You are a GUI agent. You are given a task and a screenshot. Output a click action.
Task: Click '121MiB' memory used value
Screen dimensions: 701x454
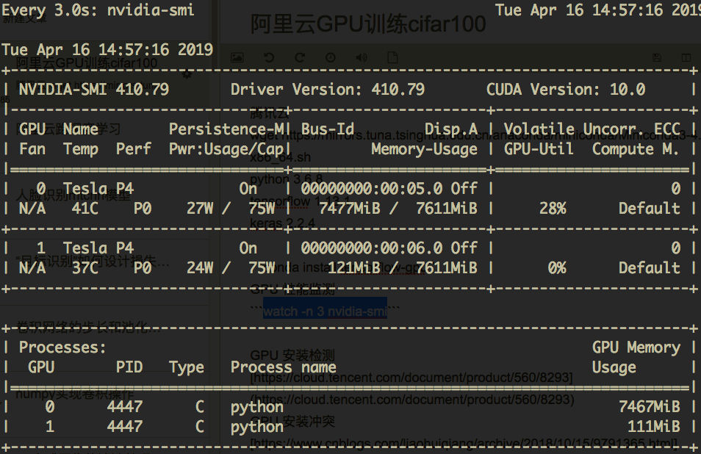pos(354,267)
